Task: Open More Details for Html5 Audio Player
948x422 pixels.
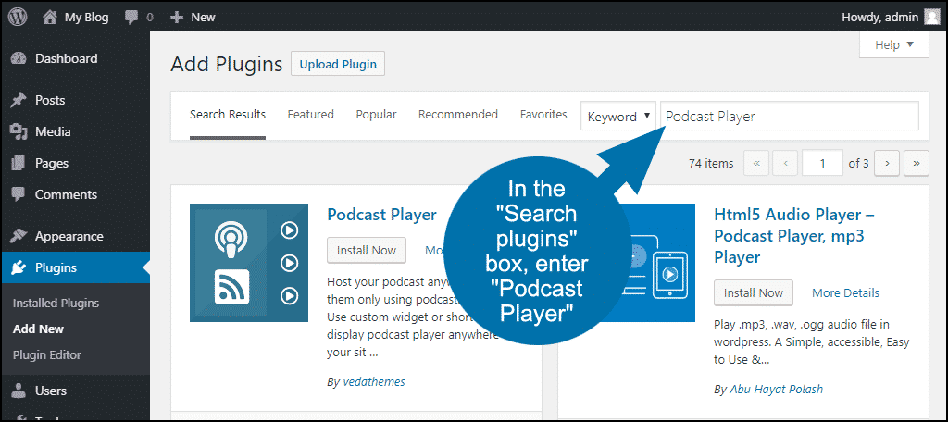Action: point(845,293)
